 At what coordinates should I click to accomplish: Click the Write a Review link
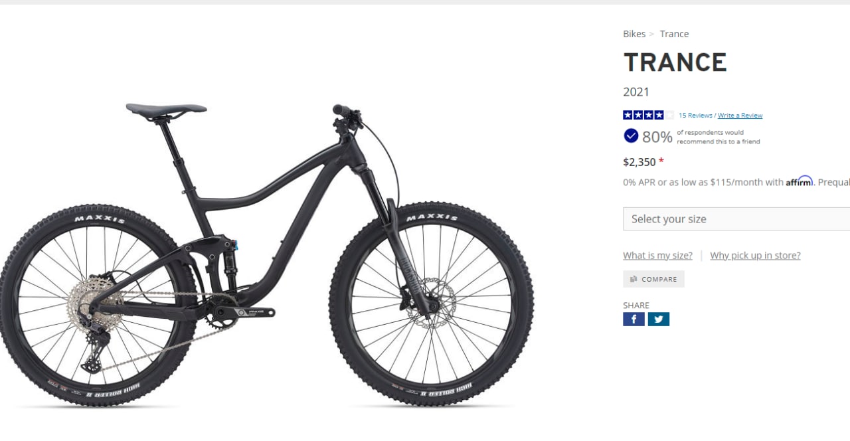(x=740, y=116)
